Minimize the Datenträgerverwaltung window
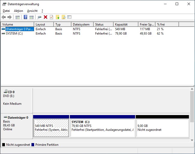 coord(165,4)
